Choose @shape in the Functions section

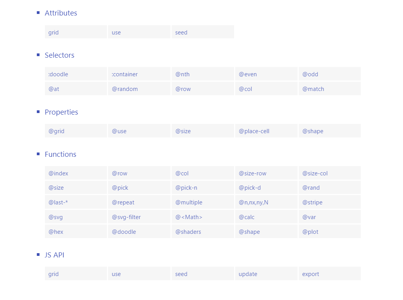click(x=266, y=231)
